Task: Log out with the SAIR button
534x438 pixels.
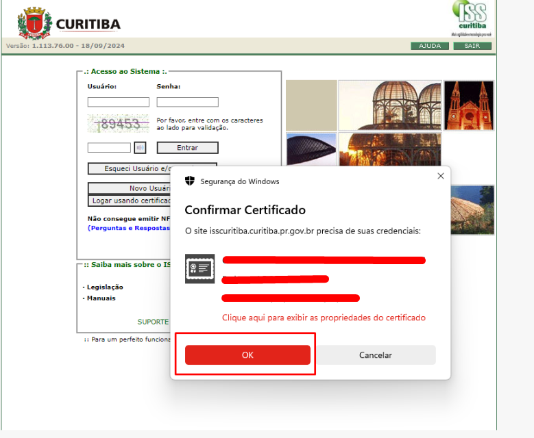Action: pyautogui.click(x=472, y=46)
